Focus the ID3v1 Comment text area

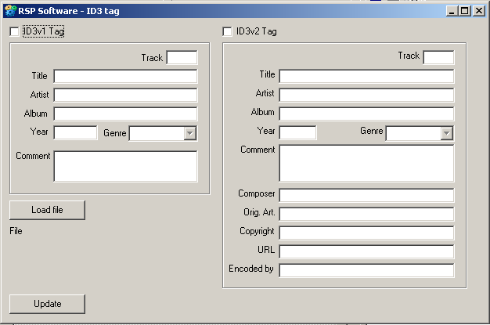tap(125, 166)
